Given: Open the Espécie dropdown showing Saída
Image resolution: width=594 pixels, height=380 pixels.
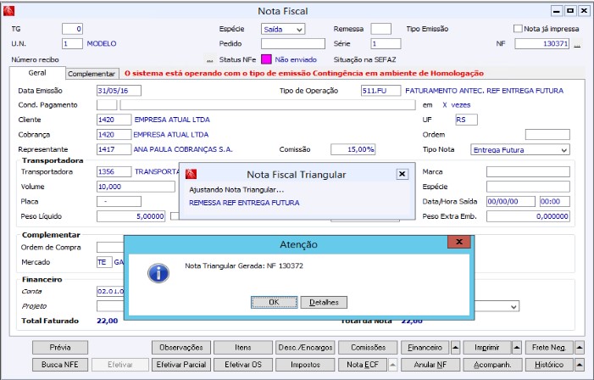Looking at the screenshot, I should point(283,29).
